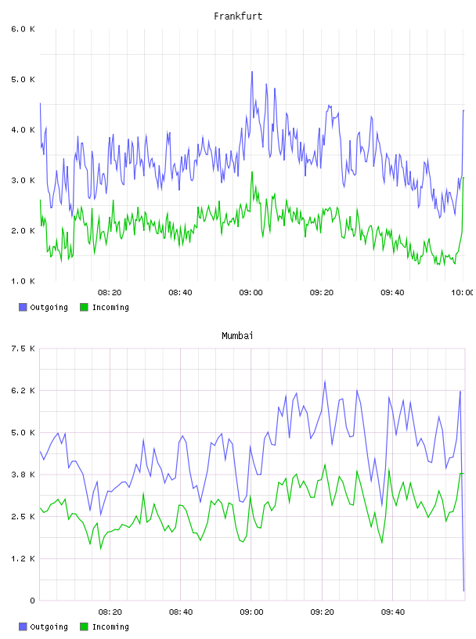Click the 0 axis label in Mumbai chart

pos(32,601)
